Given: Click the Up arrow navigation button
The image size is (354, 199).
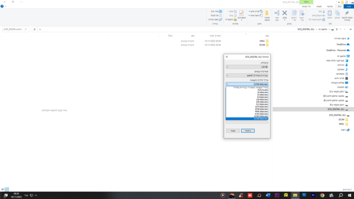Looking at the screenshot, I should pos(337,29).
